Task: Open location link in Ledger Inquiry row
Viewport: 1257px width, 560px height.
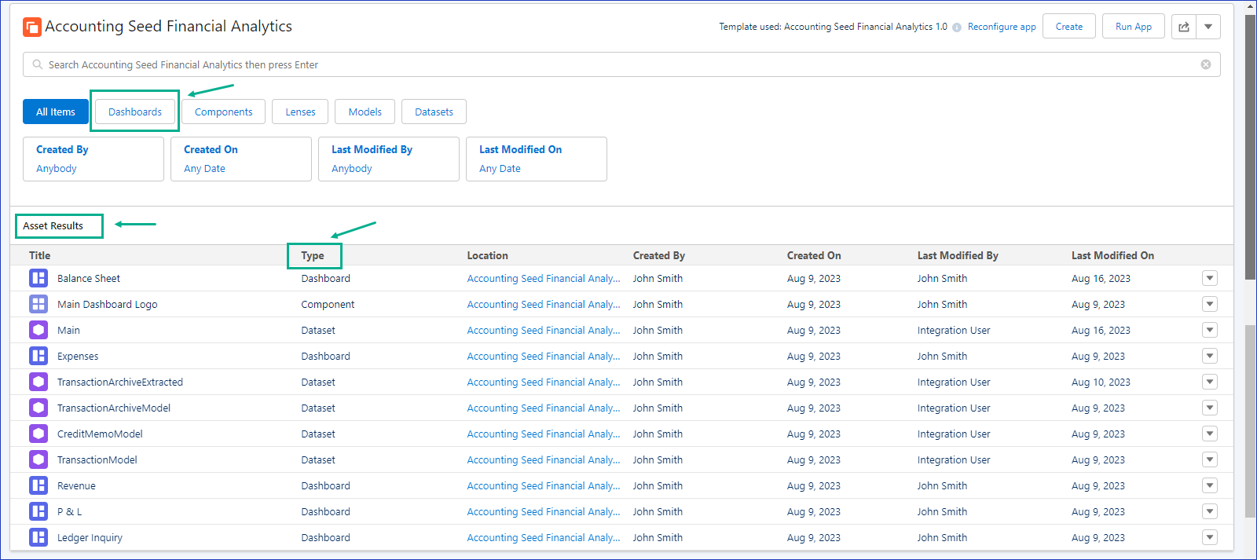Action: tap(544, 537)
